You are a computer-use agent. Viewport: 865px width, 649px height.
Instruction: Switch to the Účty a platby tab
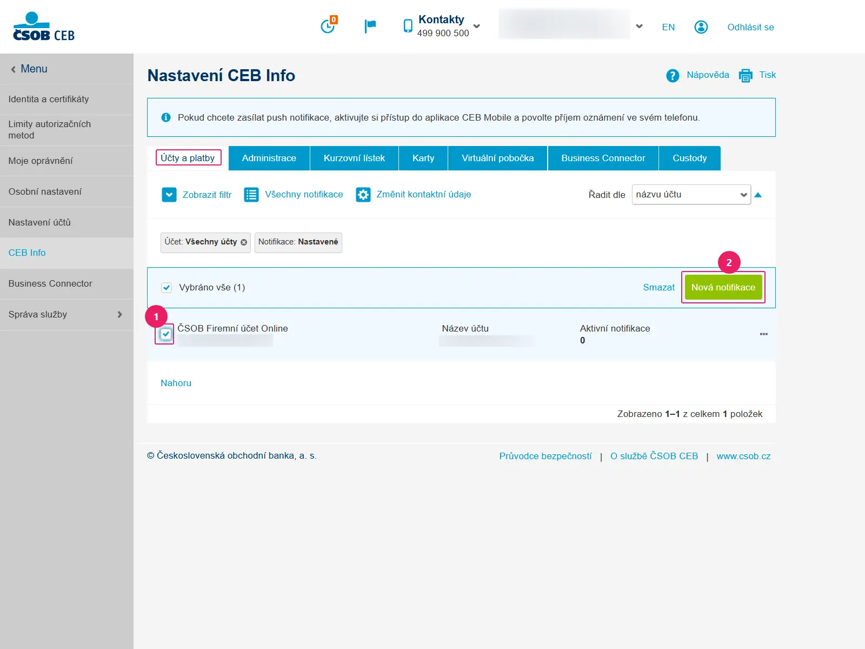(188, 158)
